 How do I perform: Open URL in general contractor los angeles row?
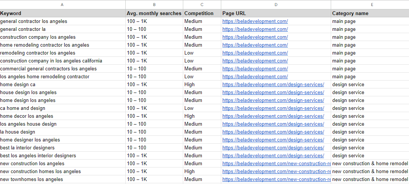(x=255, y=21)
